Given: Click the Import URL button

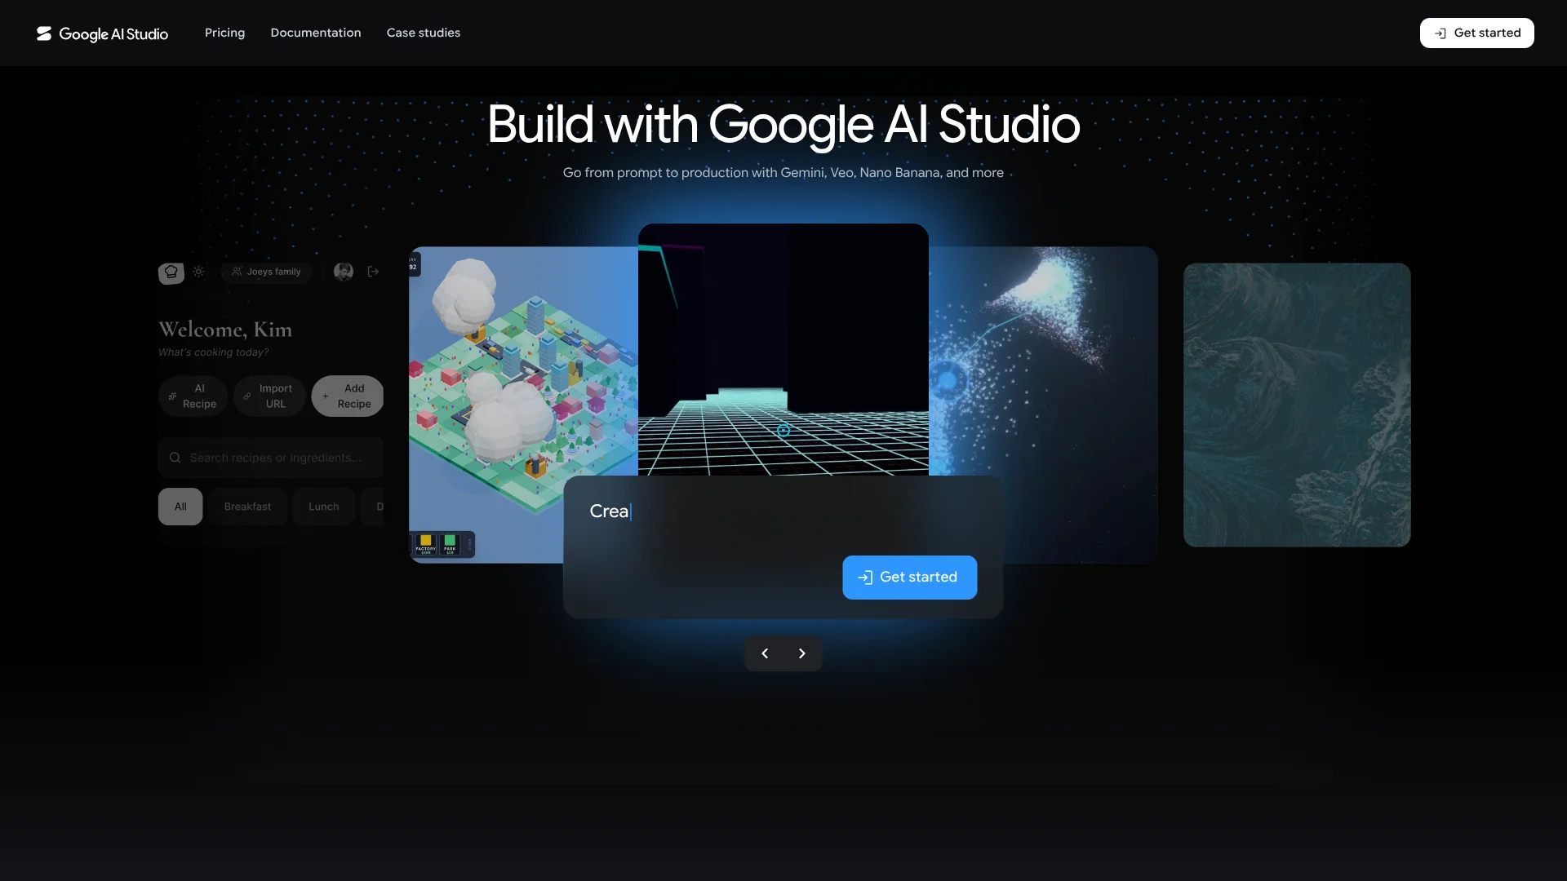Looking at the screenshot, I should coord(269,396).
